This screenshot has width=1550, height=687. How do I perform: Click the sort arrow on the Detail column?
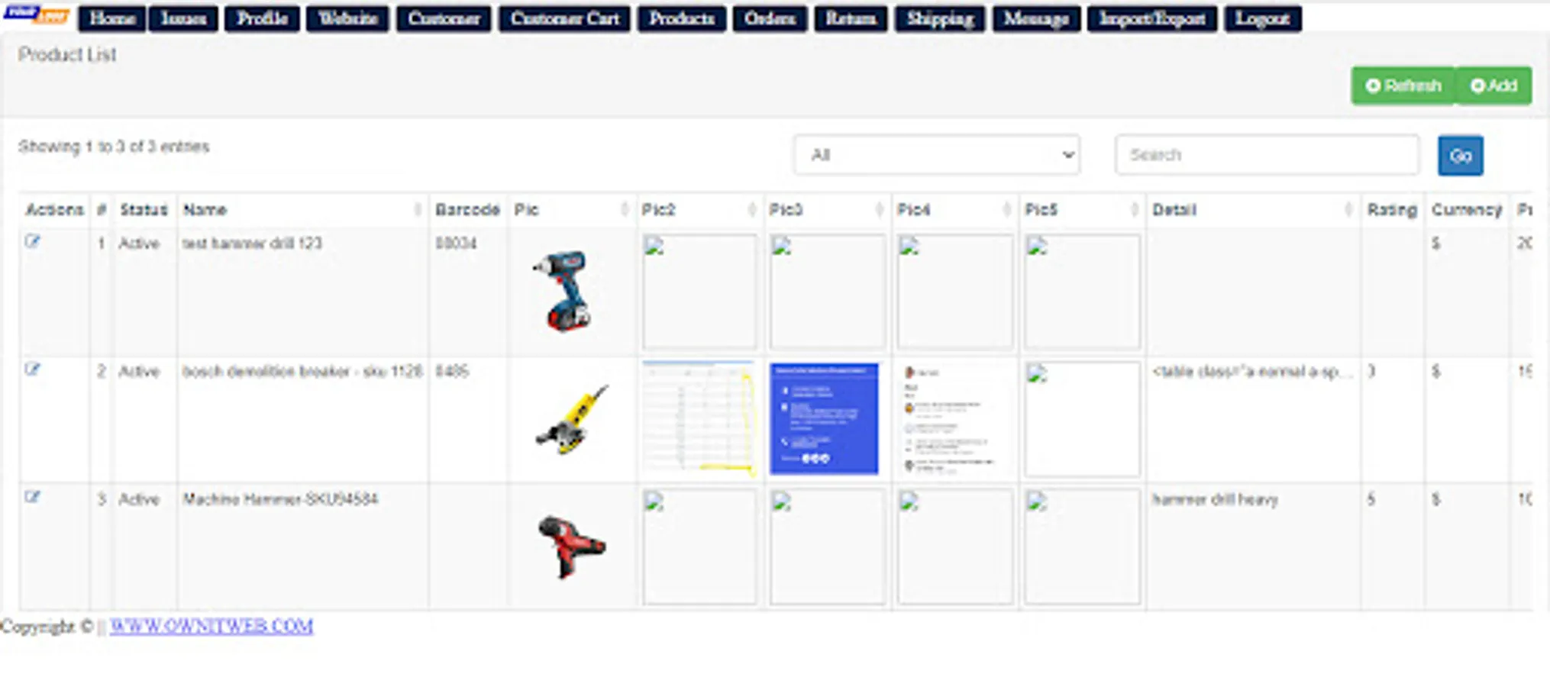(x=1348, y=208)
